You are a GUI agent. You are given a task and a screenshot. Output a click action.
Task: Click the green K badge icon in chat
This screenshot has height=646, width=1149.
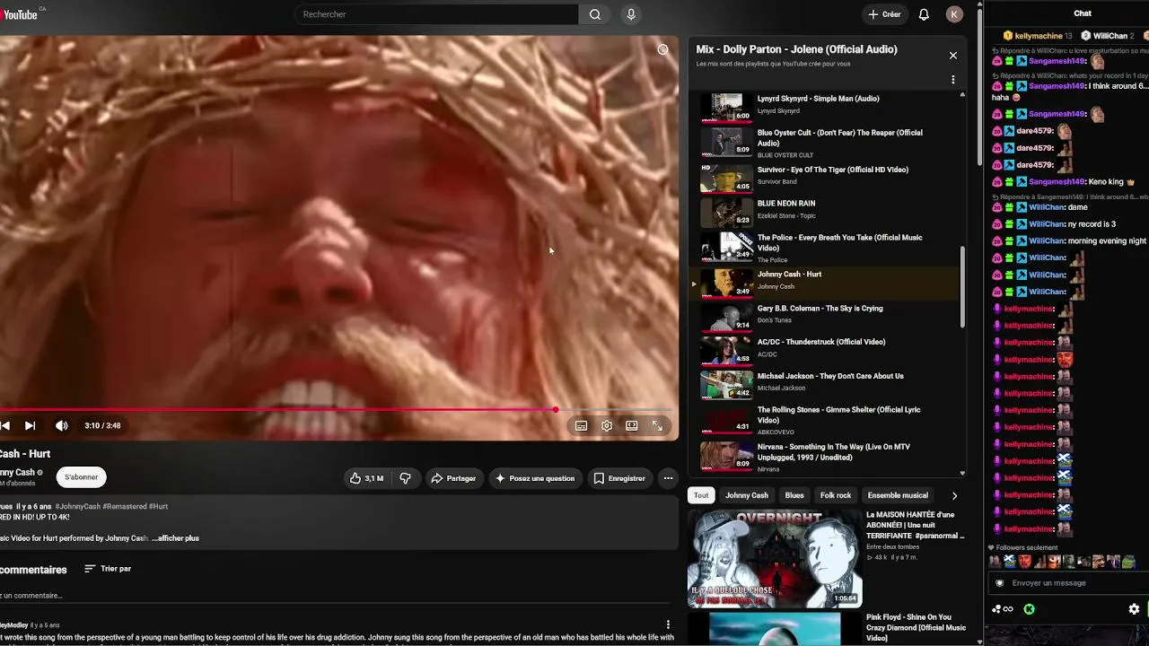[1029, 609]
